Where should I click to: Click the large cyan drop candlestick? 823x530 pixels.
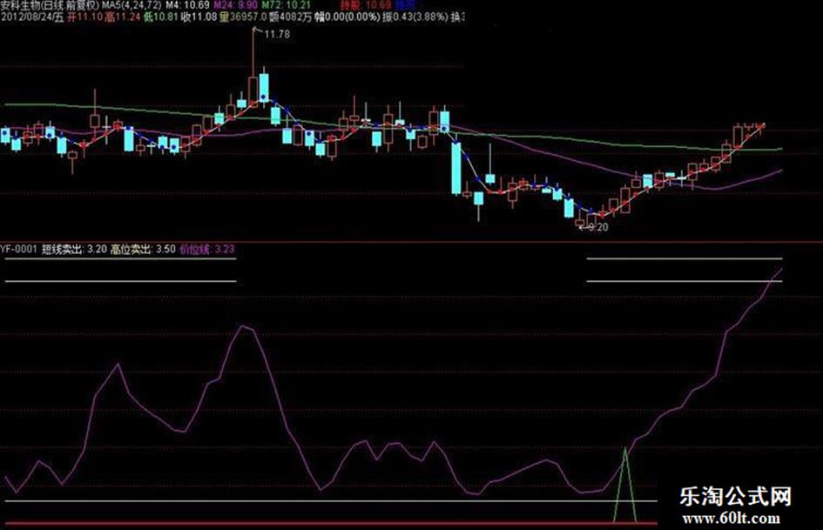pyautogui.click(x=456, y=168)
